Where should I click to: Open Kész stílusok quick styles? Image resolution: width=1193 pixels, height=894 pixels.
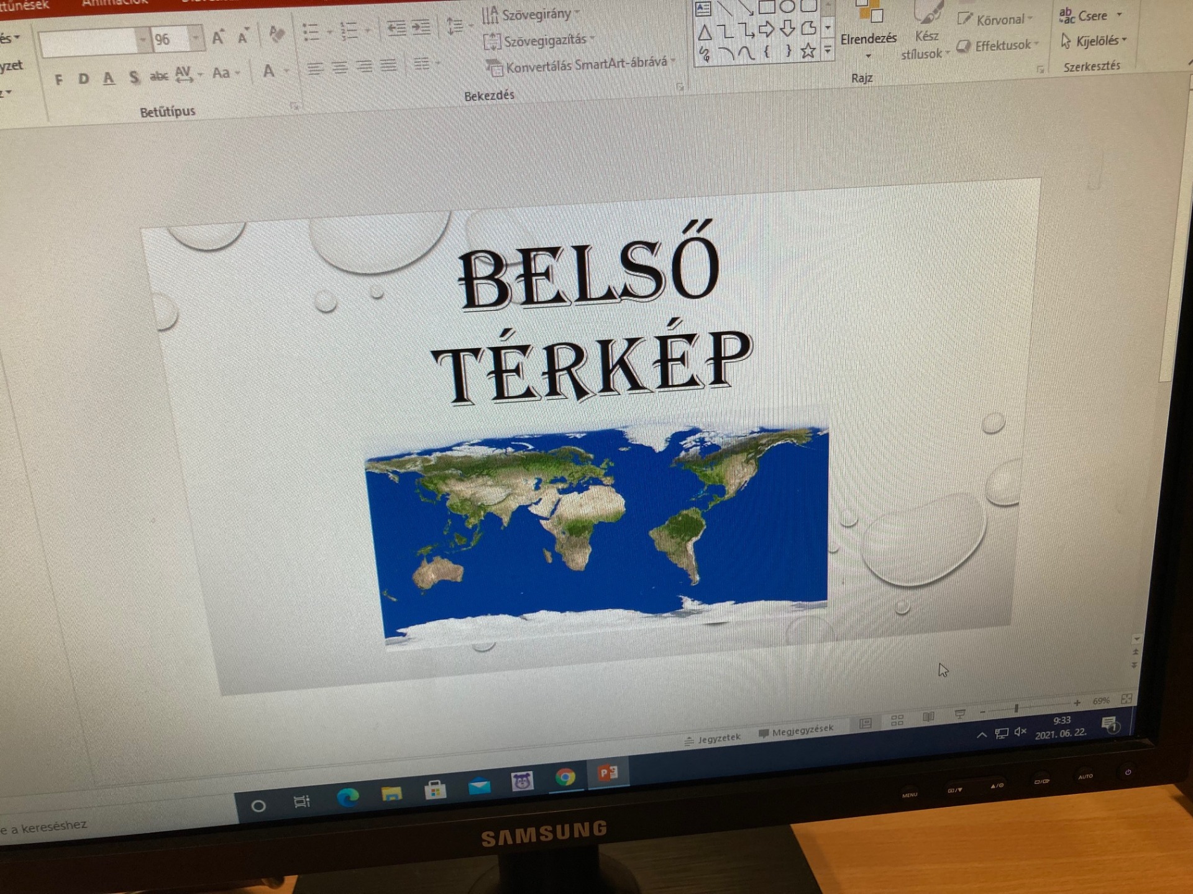click(925, 31)
